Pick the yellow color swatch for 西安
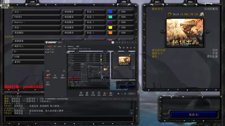The image size is (225, 126). click(x=110, y=27)
